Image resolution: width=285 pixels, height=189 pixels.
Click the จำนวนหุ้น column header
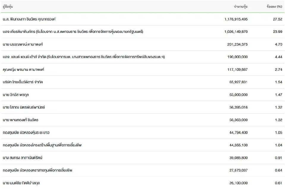(x=240, y=7)
